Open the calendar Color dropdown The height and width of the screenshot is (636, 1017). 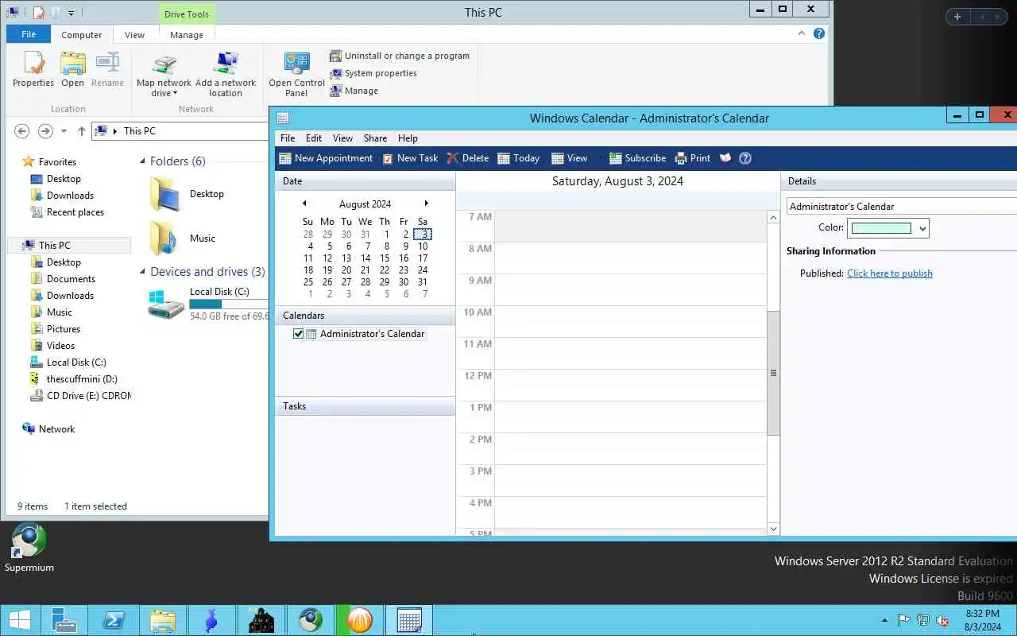click(x=922, y=229)
